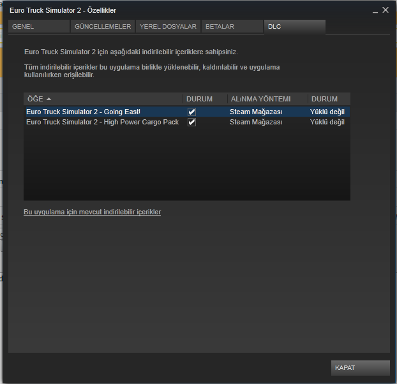Screen dimensions: 397x384
Task: Click the last DURUM column header
Action: click(329, 99)
